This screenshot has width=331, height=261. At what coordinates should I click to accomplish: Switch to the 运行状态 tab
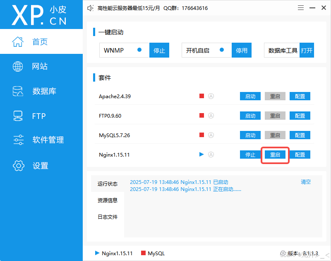(108, 184)
